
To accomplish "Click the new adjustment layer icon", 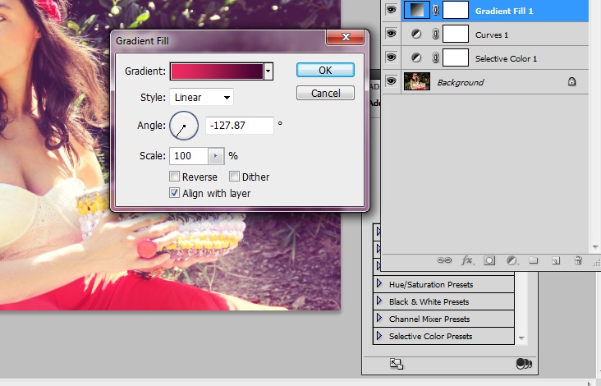I will 512,260.
